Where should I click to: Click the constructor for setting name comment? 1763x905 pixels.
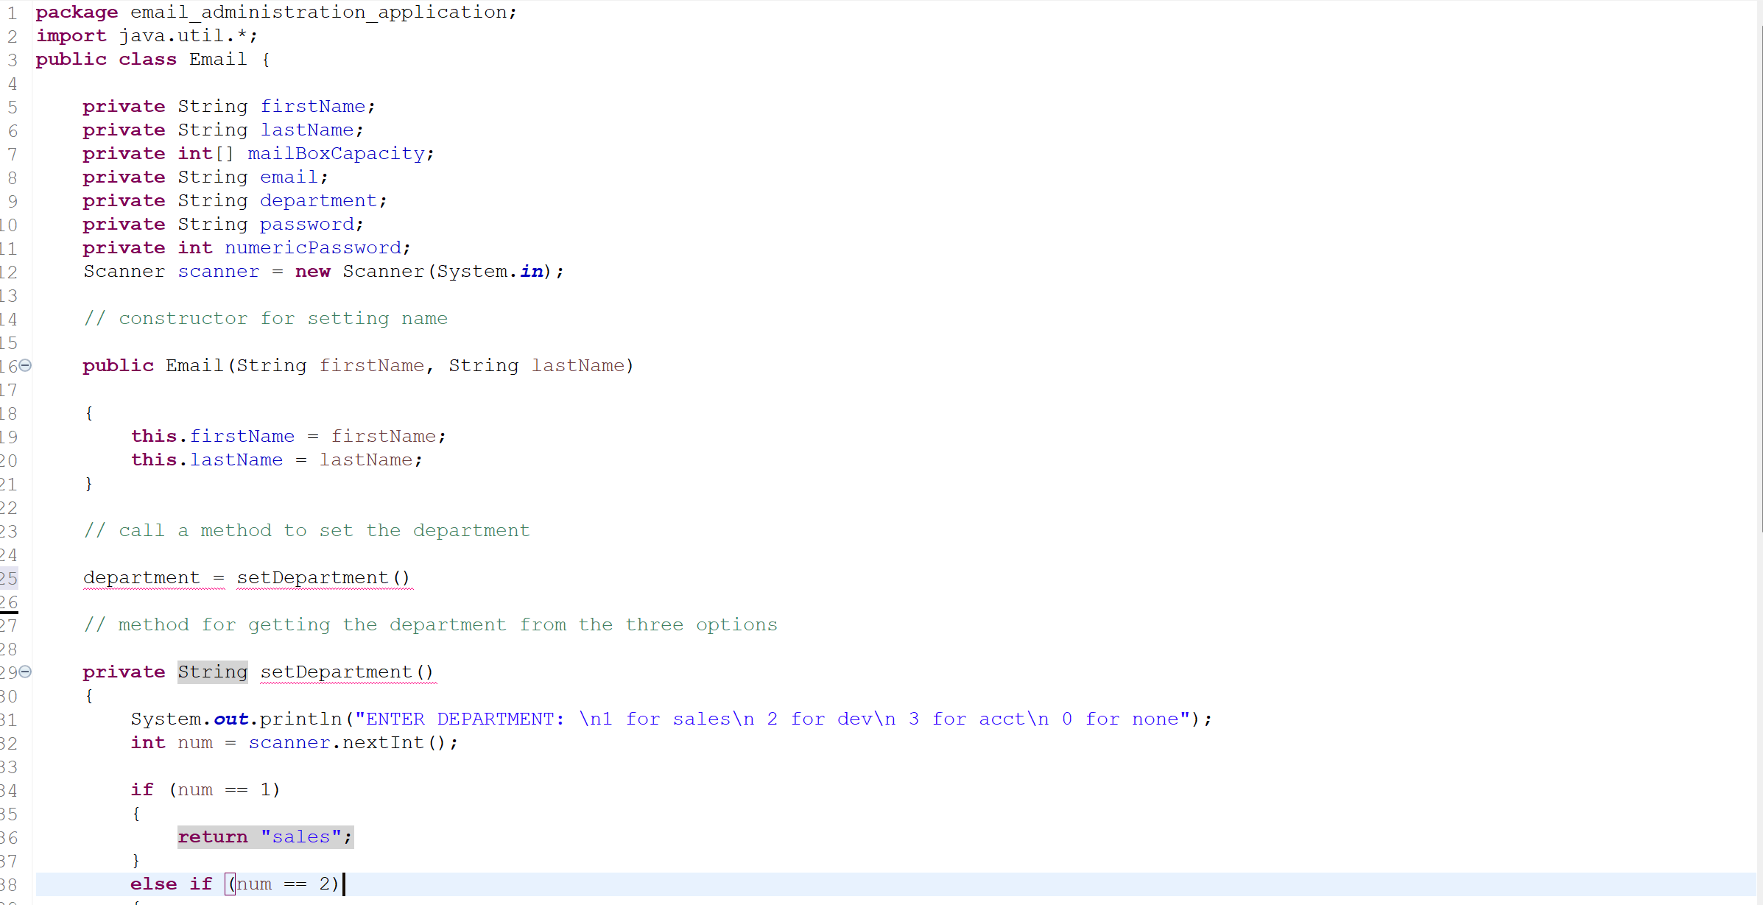(266, 318)
